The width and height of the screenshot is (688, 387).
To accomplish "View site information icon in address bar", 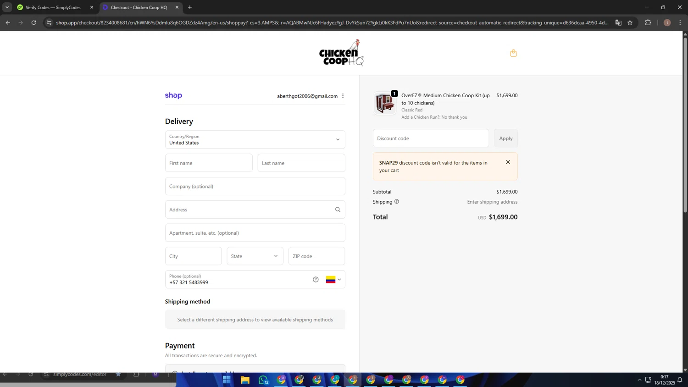I will [x=49, y=22].
